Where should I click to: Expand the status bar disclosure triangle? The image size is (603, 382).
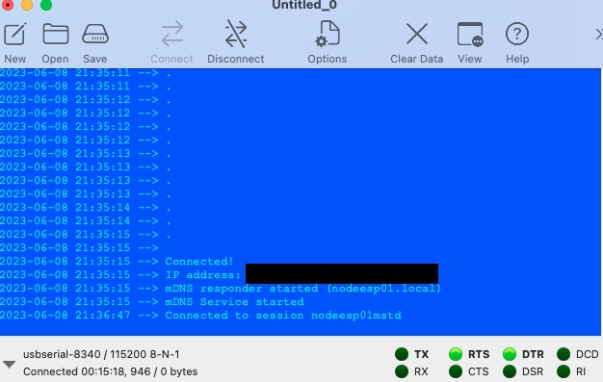pos(9,364)
